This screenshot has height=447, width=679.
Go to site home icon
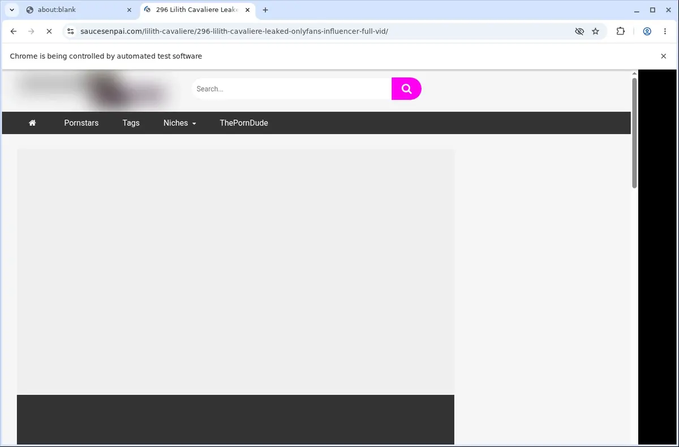(32, 123)
